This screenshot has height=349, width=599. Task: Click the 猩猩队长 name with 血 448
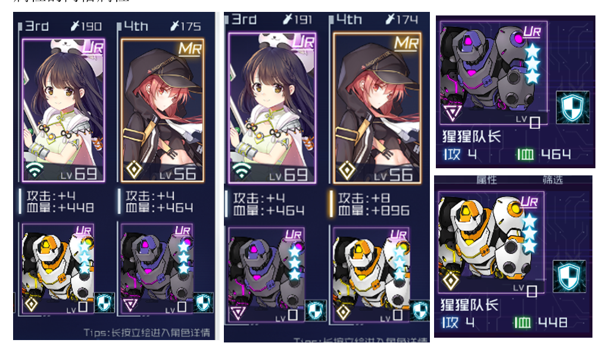coord(470,305)
